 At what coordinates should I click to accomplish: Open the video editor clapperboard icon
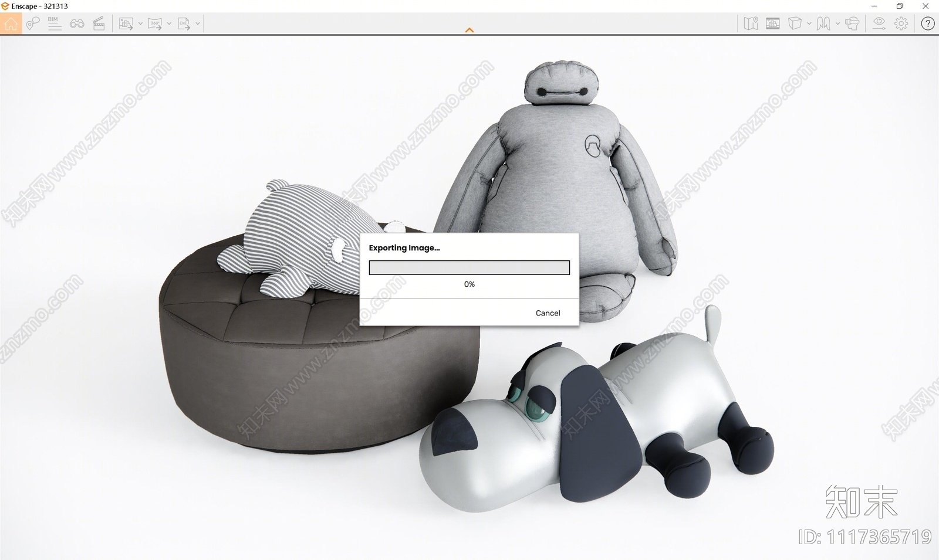pyautogui.click(x=99, y=23)
